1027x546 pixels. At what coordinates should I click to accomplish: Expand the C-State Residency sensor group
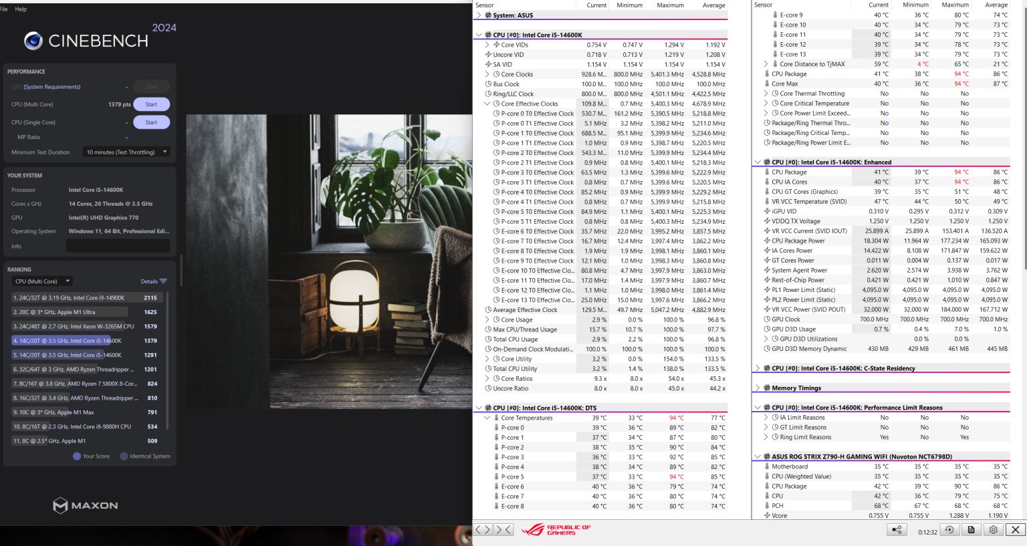758,368
